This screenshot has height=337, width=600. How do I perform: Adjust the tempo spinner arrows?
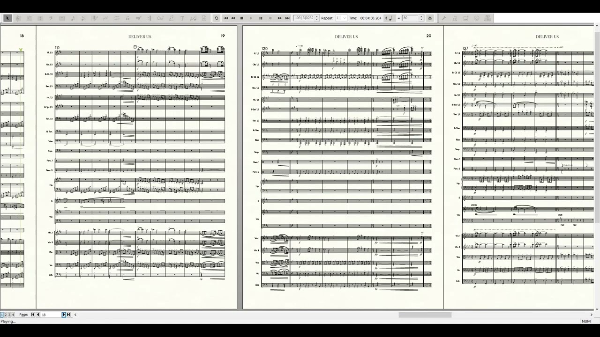[x=421, y=18]
